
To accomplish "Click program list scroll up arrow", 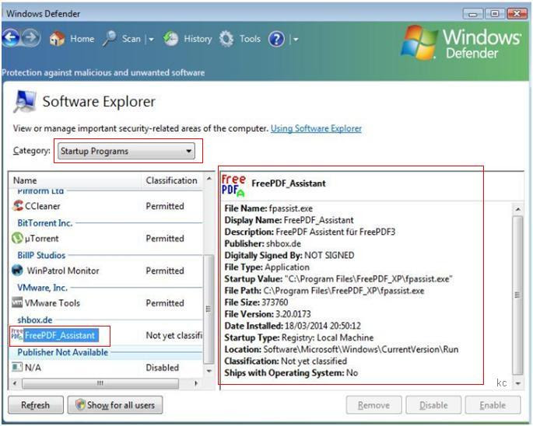I will 209,179.
